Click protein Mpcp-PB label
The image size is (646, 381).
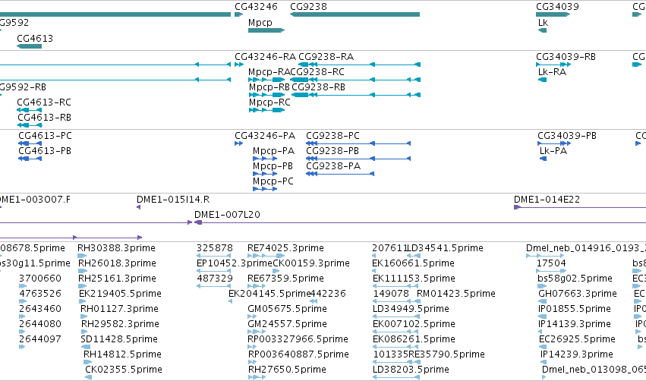(273, 166)
